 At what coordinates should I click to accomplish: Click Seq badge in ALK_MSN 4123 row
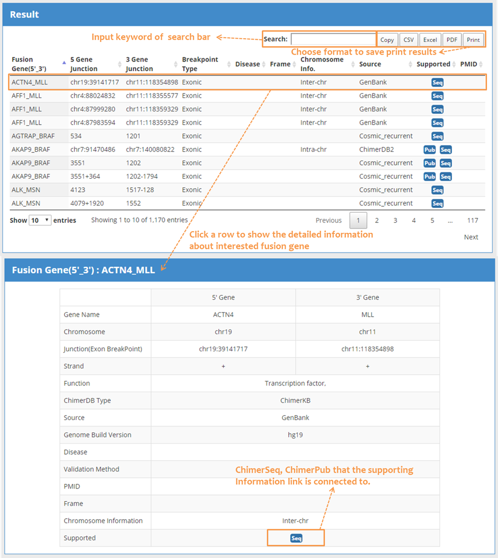437,190
